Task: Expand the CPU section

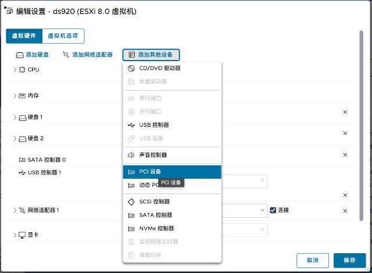Action: point(15,69)
